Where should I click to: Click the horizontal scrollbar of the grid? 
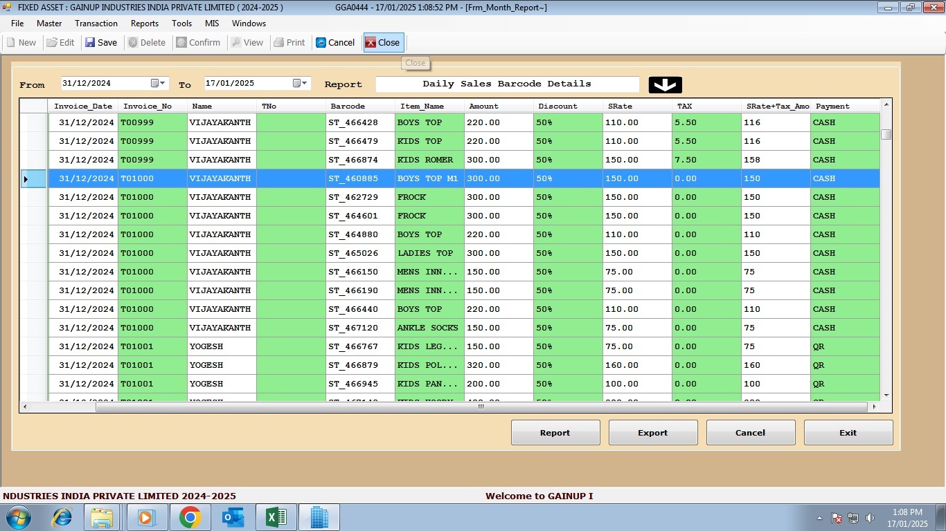481,407
